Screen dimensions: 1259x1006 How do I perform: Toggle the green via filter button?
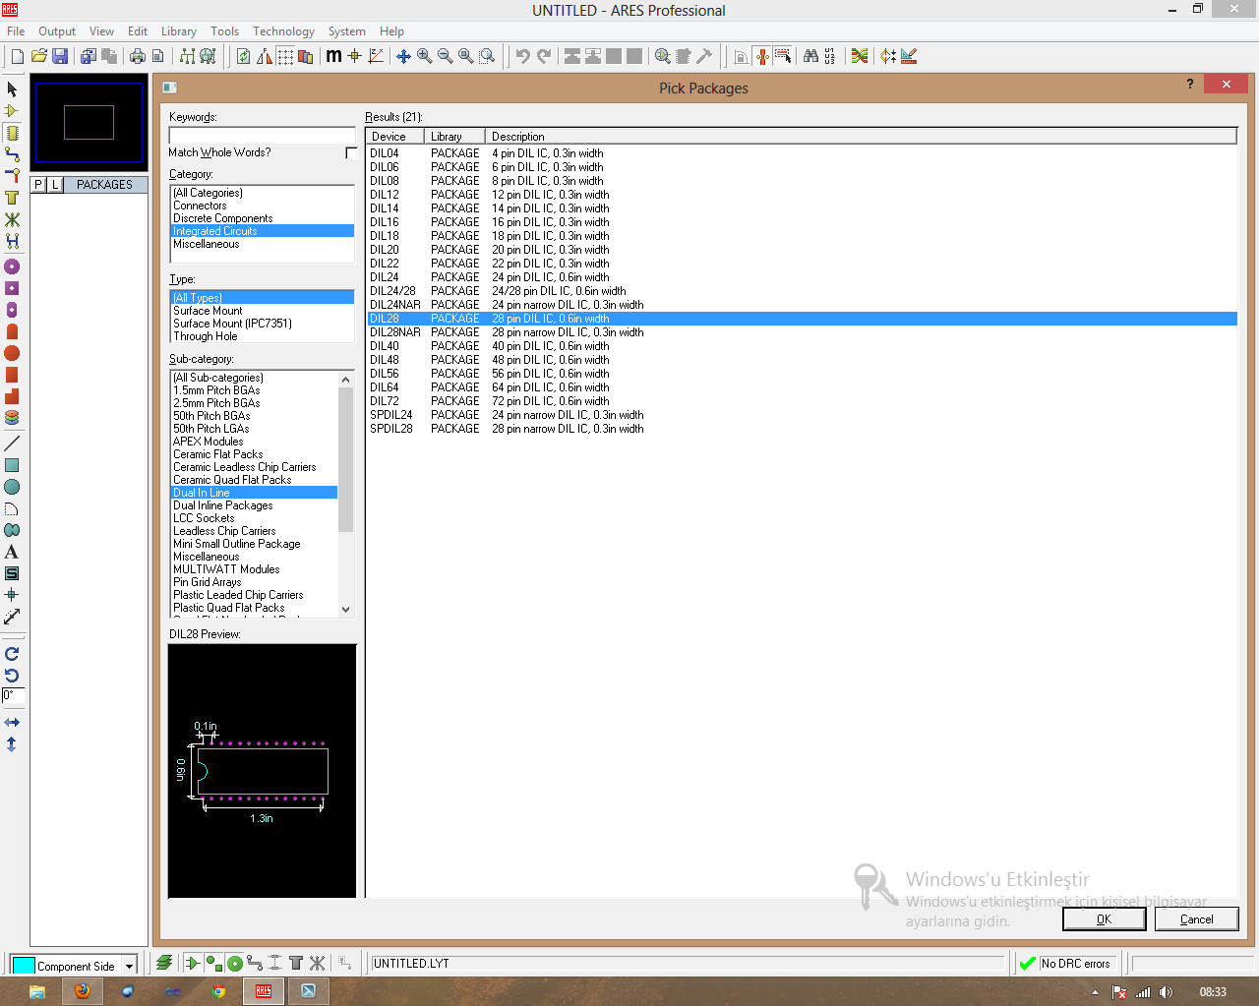click(234, 963)
